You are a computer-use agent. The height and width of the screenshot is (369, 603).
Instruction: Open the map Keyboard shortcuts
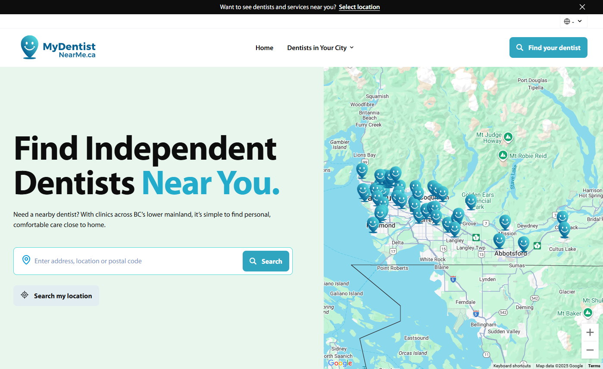(512, 366)
